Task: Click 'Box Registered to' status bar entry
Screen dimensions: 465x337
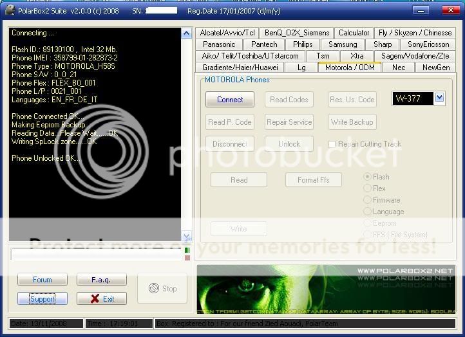Action: pyautogui.click(x=305, y=323)
